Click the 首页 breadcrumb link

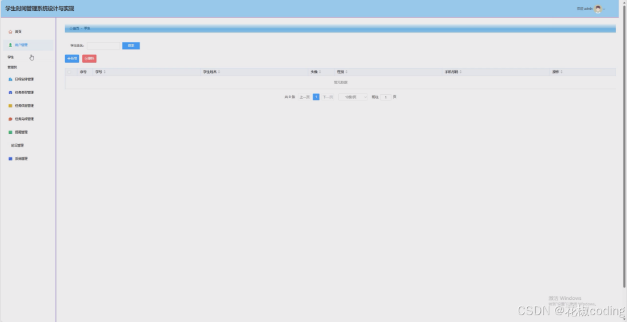(x=76, y=28)
